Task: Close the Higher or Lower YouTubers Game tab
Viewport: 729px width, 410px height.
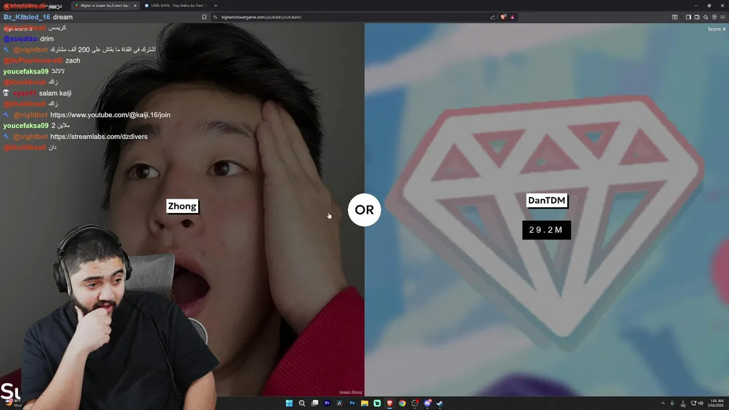Action: pos(135,6)
